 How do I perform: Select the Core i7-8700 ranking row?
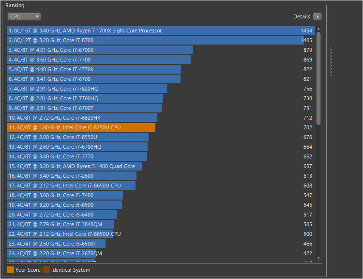point(145,40)
